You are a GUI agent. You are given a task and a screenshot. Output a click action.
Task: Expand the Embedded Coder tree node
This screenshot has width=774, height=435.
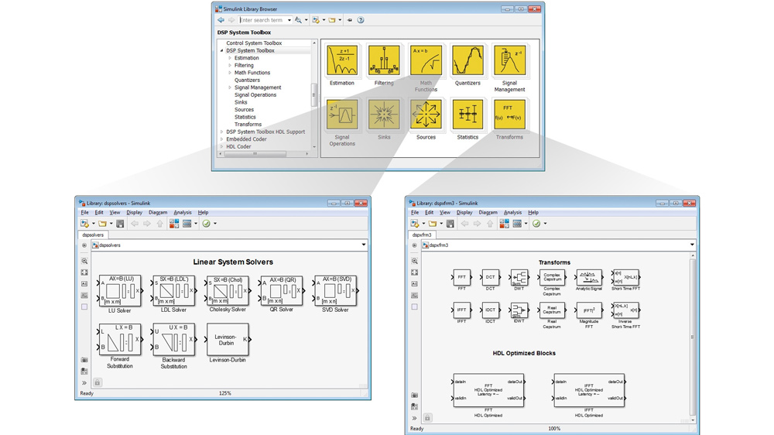[222, 139]
